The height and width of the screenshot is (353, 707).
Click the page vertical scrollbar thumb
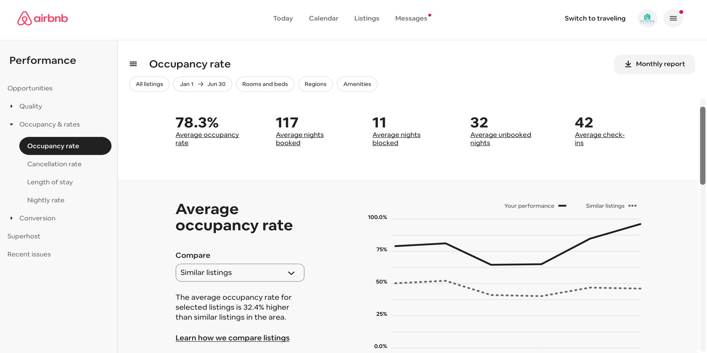tap(703, 146)
